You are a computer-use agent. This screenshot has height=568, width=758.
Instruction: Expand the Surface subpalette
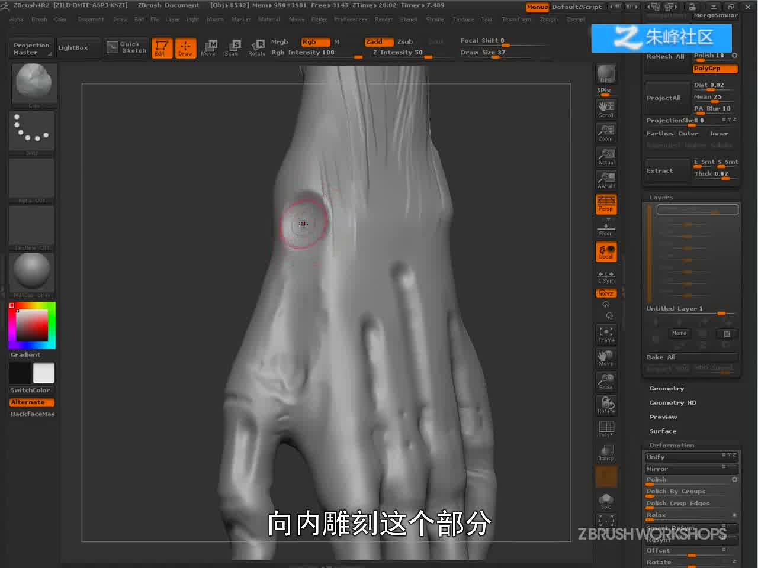pos(663,431)
